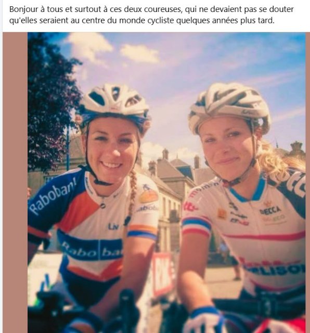This screenshot has height=333, width=310.
Task: Click the red banner behind the handlebars
Action: pyautogui.click(x=163, y=274)
